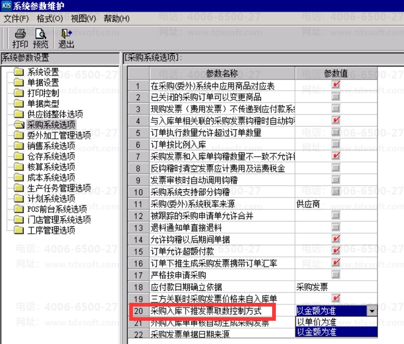Open the 格式(O) menu
Screen dimensions: 404x344
[50, 18]
